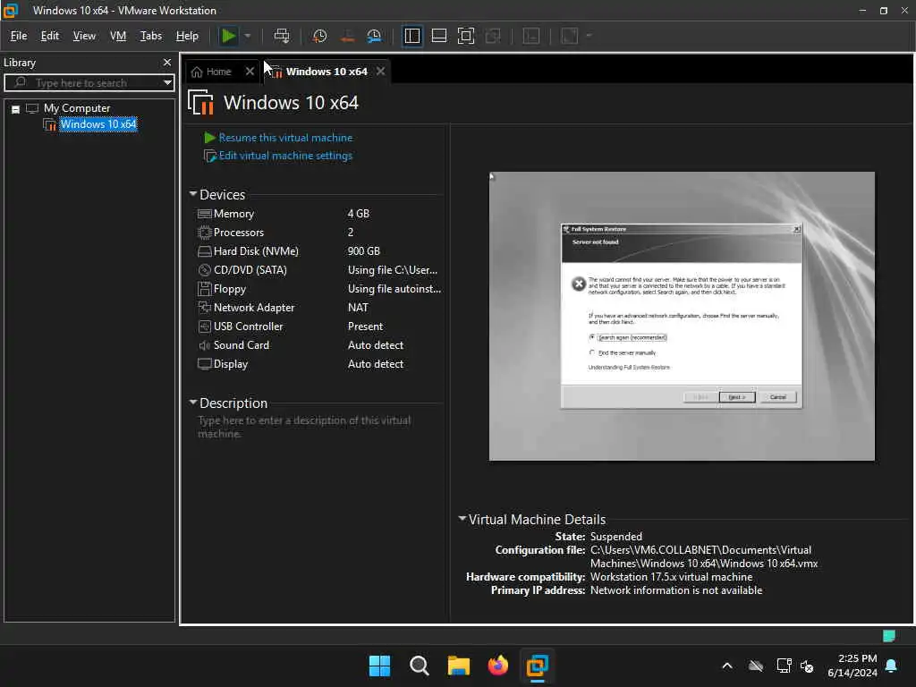The width and height of the screenshot is (916, 687).
Task: Select My Computer in the library
Action: point(77,108)
